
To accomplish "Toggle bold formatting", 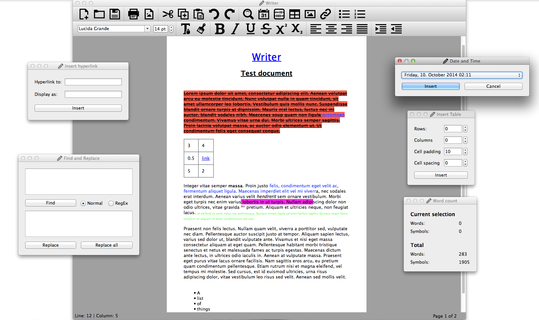I will pyautogui.click(x=220, y=29).
